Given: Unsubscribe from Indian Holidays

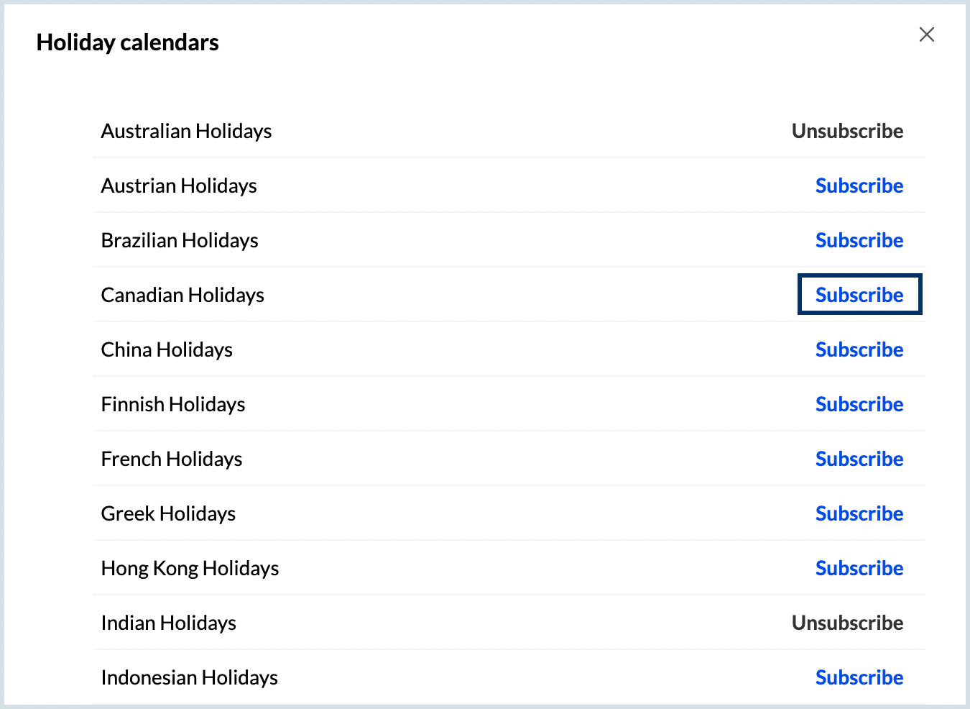Looking at the screenshot, I should click(x=847, y=623).
